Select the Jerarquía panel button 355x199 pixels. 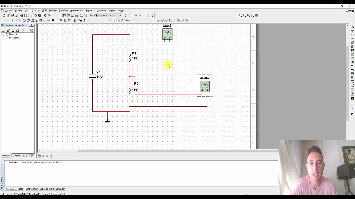pos(6,155)
